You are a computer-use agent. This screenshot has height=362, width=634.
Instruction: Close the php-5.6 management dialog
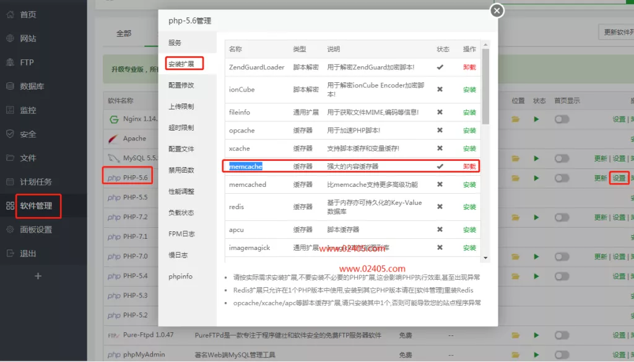point(497,11)
